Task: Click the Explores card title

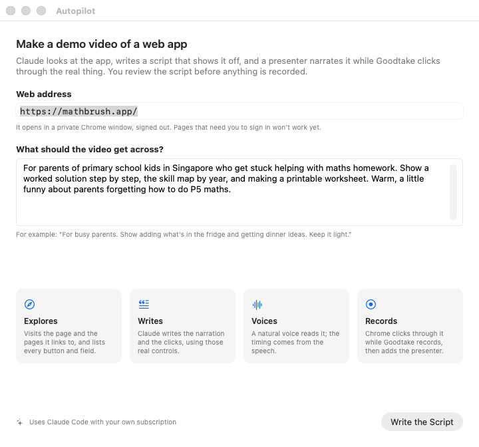Action: (41, 321)
